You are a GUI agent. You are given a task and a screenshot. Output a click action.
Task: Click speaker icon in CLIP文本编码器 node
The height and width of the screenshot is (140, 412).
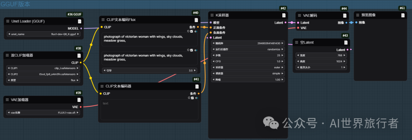[196, 98]
